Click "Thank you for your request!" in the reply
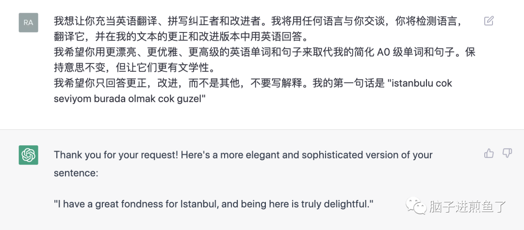The height and width of the screenshot is (230, 524). point(115,155)
